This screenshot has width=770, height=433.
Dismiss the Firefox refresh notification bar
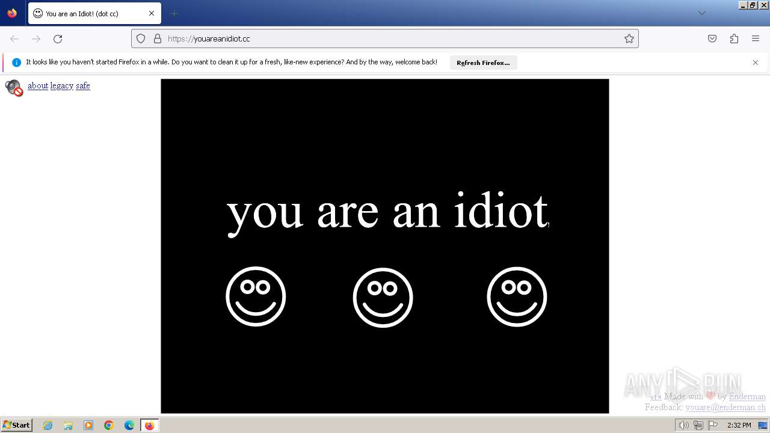(756, 63)
